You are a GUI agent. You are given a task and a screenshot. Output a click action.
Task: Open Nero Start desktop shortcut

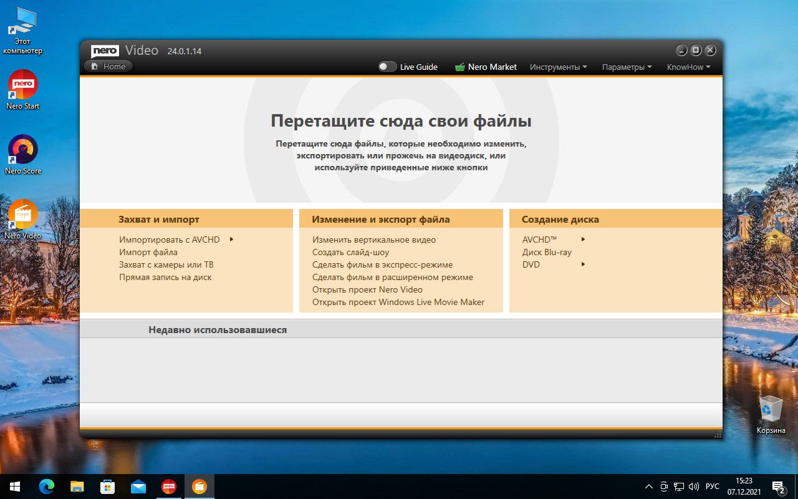click(23, 90)
